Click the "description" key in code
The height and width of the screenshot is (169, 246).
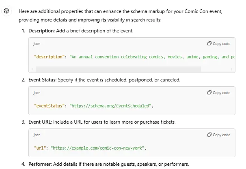click(x=50, y=57)
